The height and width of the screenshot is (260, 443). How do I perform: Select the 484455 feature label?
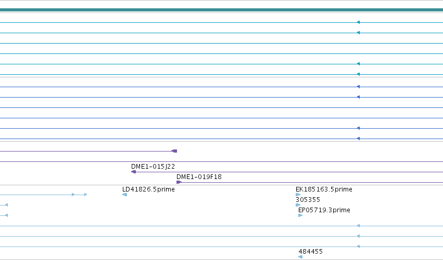[310, 252]
